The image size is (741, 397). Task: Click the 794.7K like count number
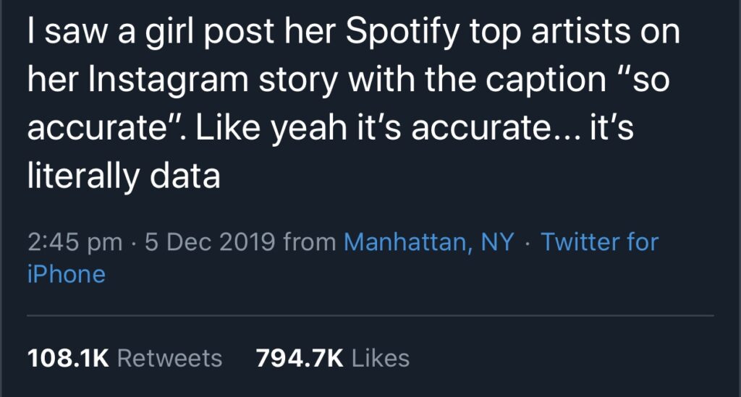point(299,358)
